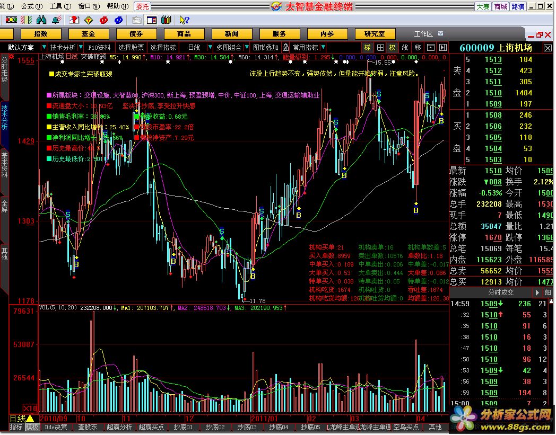Click the lock icon beside 图形叠加
556x435 pixels.
coord(286,48)
